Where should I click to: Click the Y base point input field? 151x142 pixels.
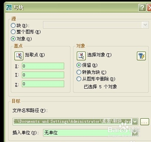point(43,75)
